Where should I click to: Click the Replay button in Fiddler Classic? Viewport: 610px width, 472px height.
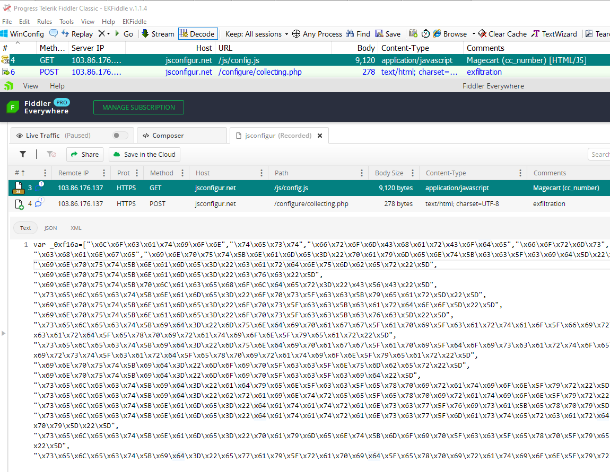coord(77,34)
